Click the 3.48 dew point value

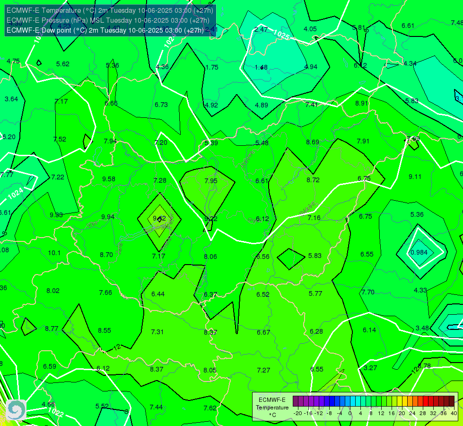422,328
